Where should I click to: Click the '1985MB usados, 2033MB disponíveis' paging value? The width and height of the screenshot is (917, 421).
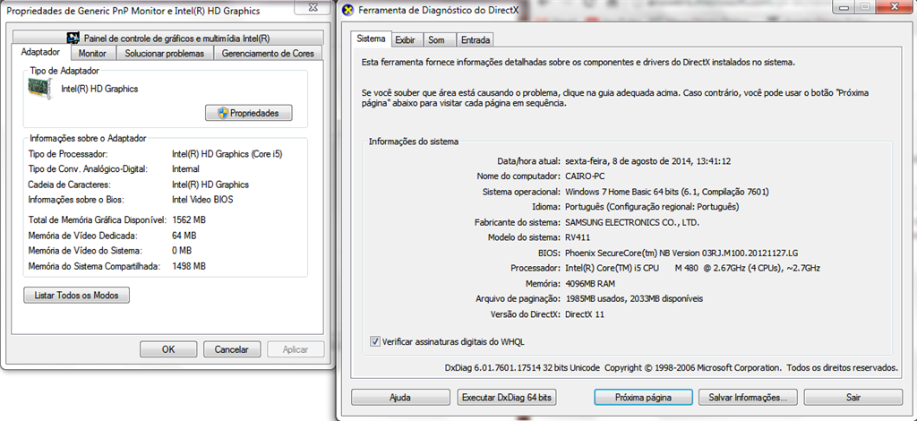point(634,299)
